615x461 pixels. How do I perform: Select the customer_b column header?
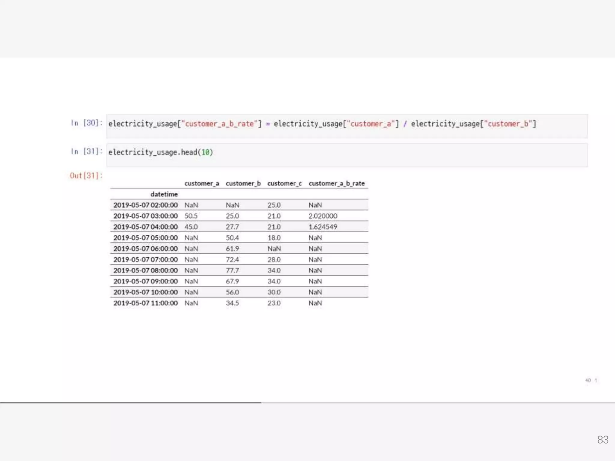point(243,183)
